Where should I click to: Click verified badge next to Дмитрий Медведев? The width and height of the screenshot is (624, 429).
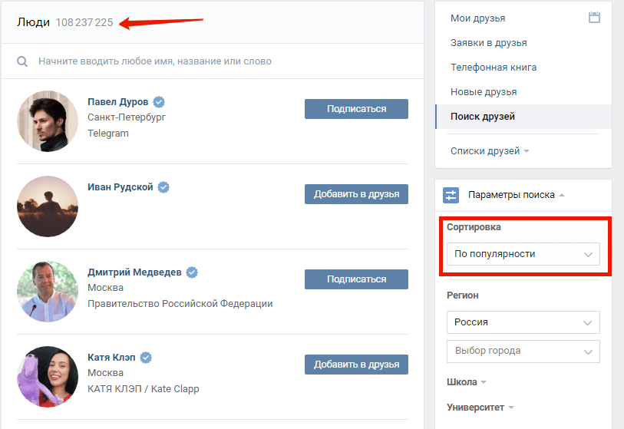click(192, 272)
